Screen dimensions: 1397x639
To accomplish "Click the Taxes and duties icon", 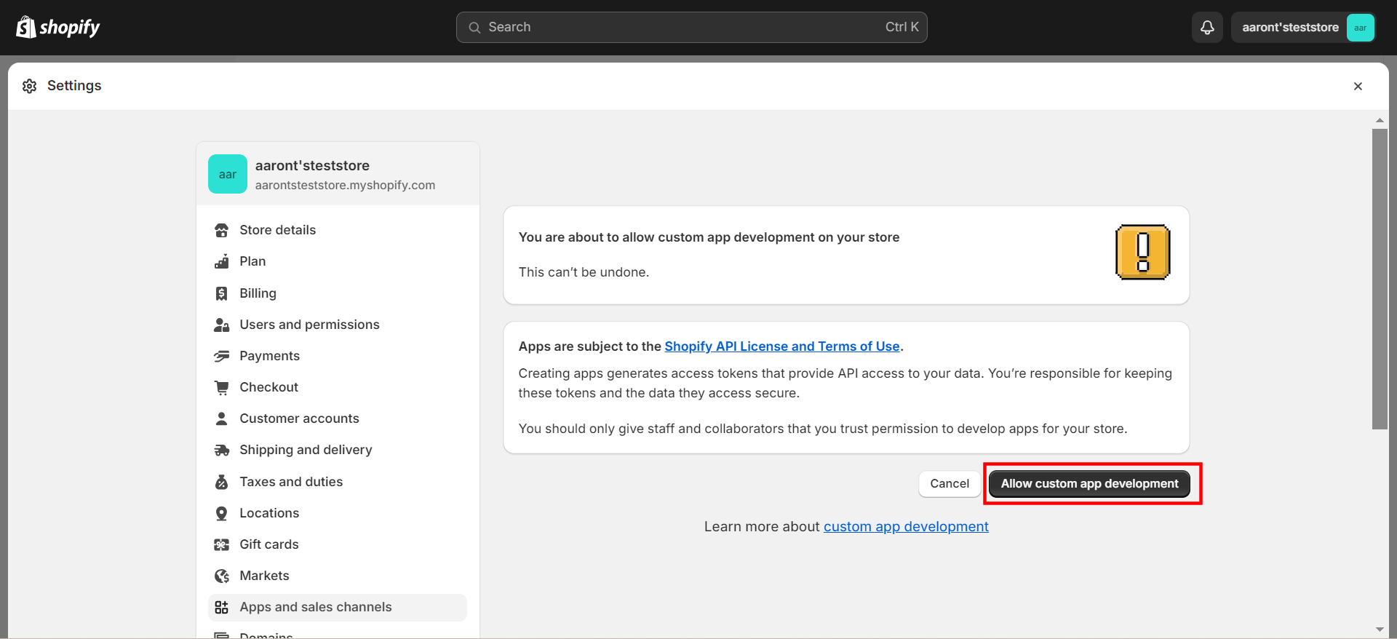I will [222, 482].
